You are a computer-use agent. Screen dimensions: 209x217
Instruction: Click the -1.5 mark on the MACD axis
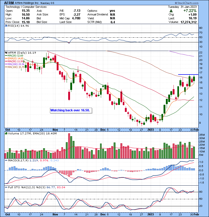coord(201,183)
